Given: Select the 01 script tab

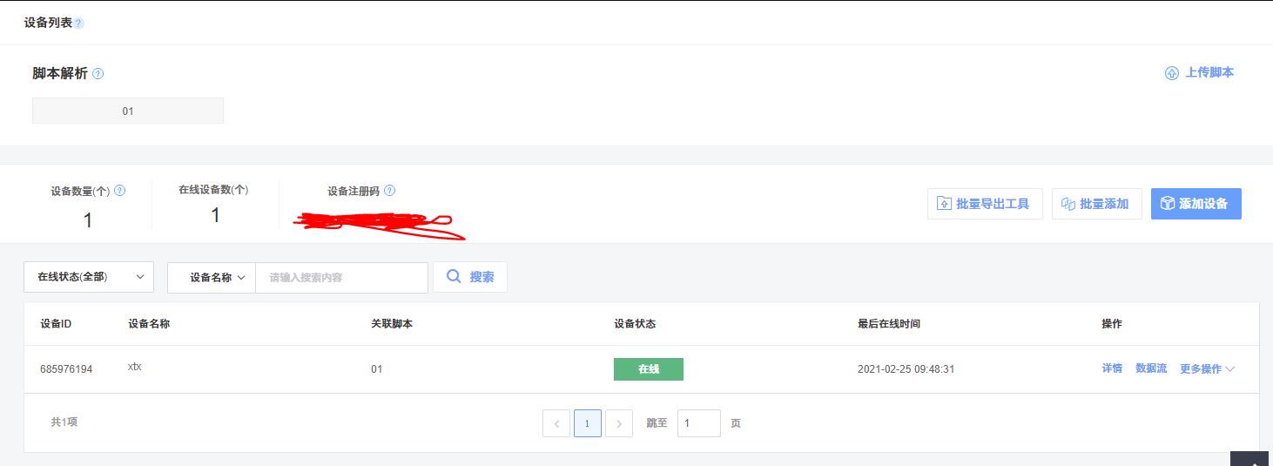Looking at the screenshot, I should click(x=128, y=111).
